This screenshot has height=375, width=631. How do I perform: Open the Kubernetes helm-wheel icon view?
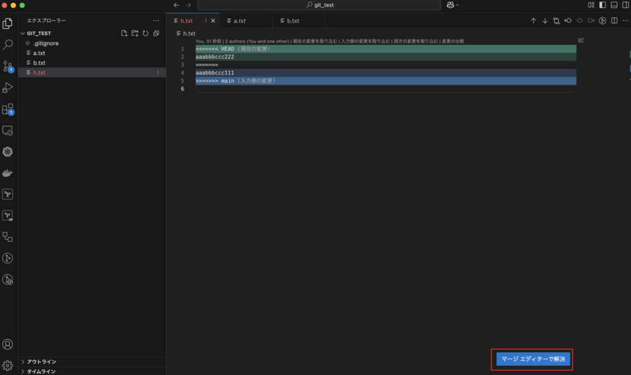(x=7, y=152)
